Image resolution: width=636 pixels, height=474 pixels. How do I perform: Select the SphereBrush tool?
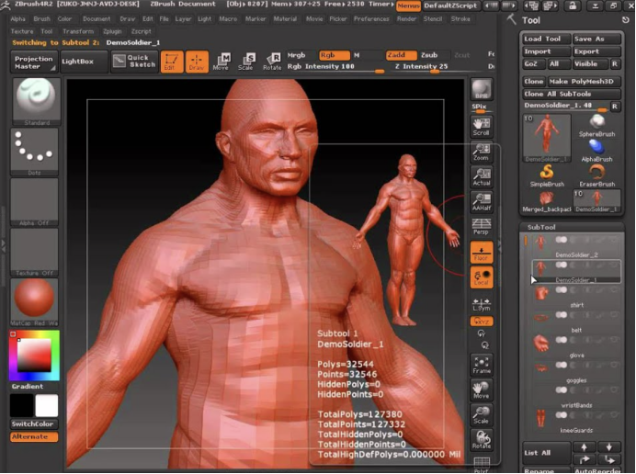pyautogui.click(x=596, y=126)
